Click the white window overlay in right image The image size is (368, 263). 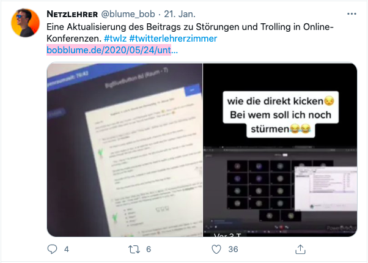[x=326, y=188]
